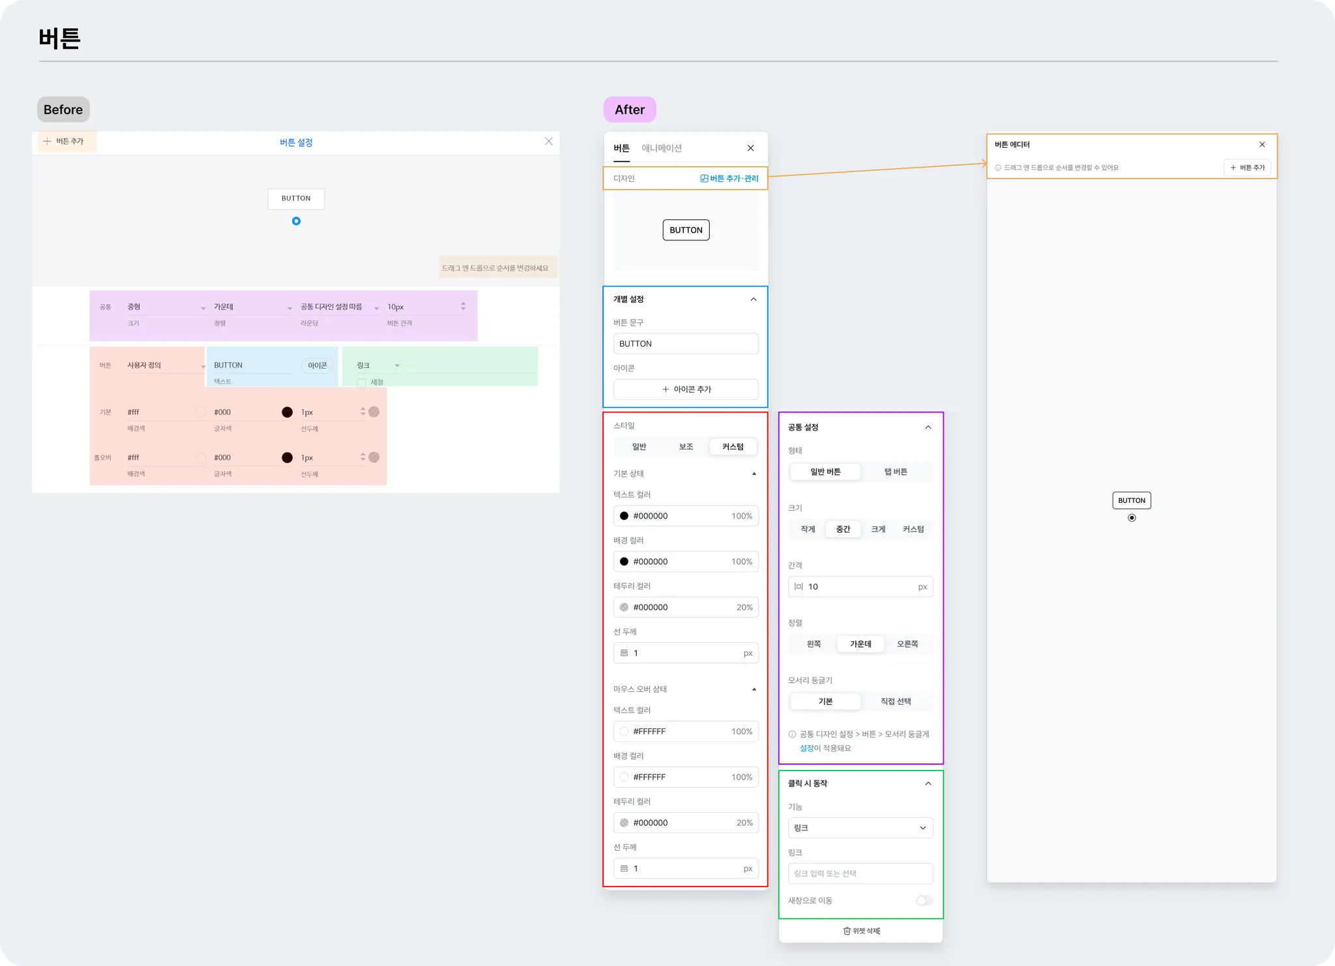Click the 버튼 추가·관리 icon link
The image size is (1335, 966).
pyautogui.click(x=704, y=178)
